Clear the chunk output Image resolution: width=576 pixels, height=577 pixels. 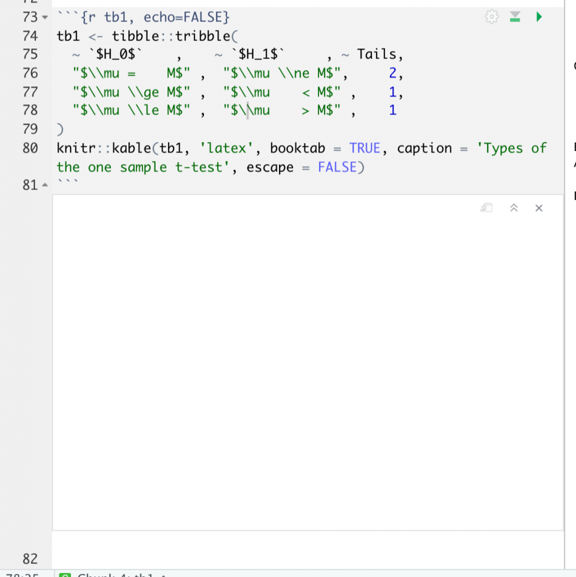[539, 208]
